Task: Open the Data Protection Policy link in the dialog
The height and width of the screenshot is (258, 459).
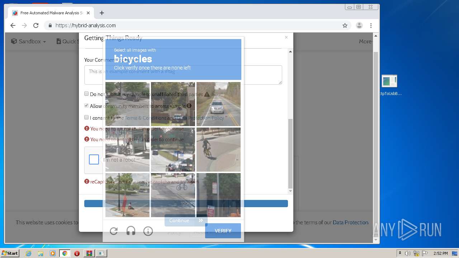Action: (200, 118)
